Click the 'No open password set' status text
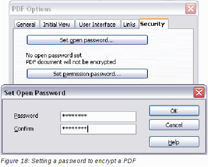Viewport: 208px width, 167px height. click(54, 55)
